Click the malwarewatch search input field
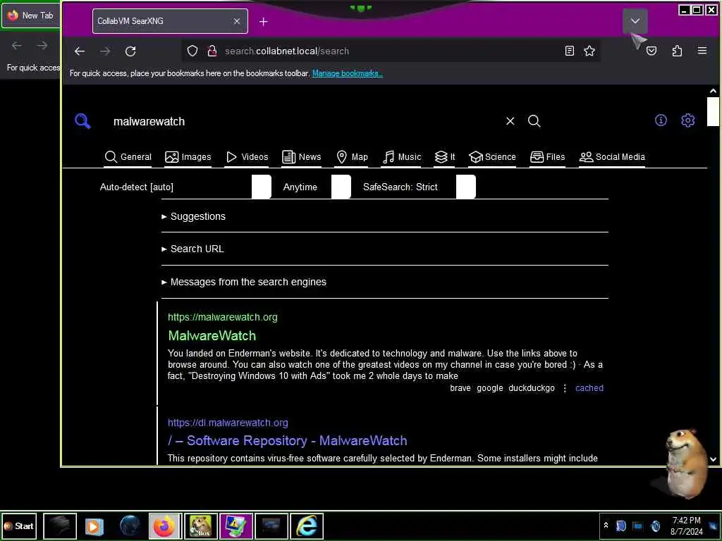The width and height of the screenshot is (722, 541). tap(304, 121)
